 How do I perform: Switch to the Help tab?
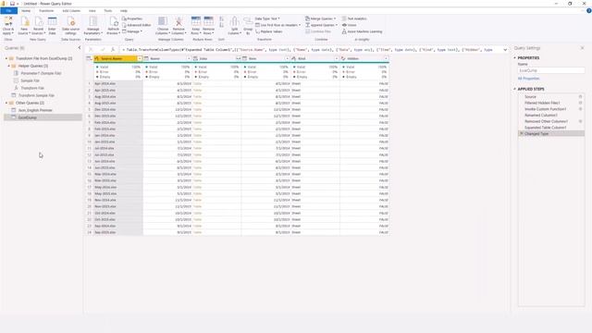[x=124, y=10]
